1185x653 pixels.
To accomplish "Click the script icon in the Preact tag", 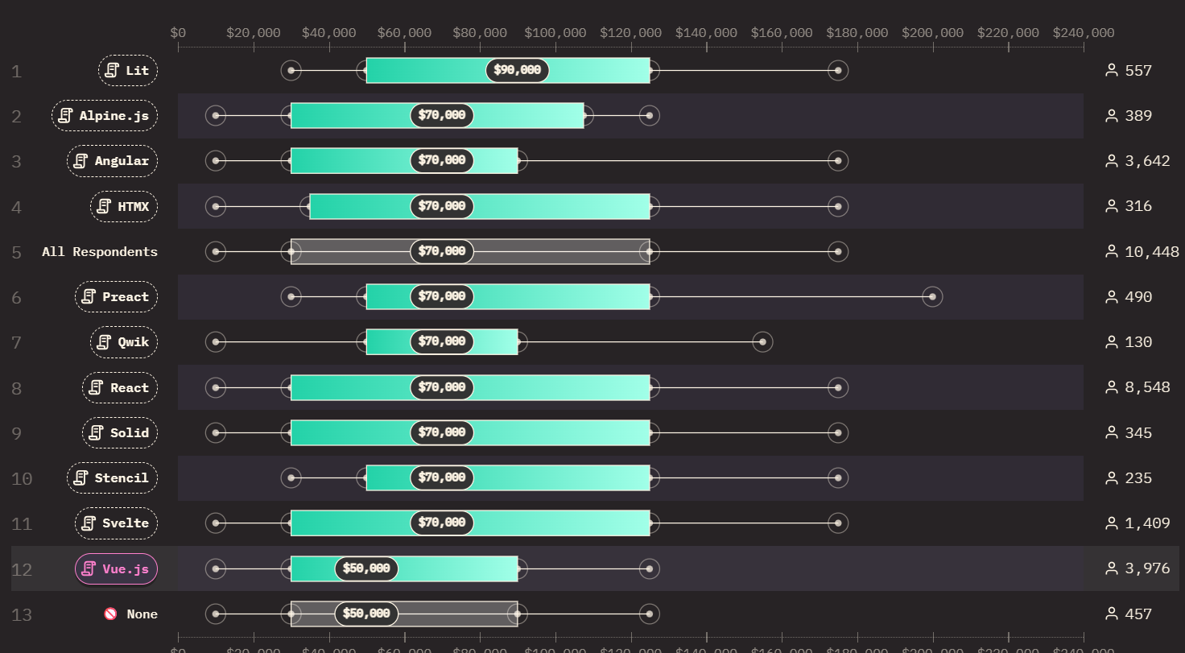I will [89, 296].
